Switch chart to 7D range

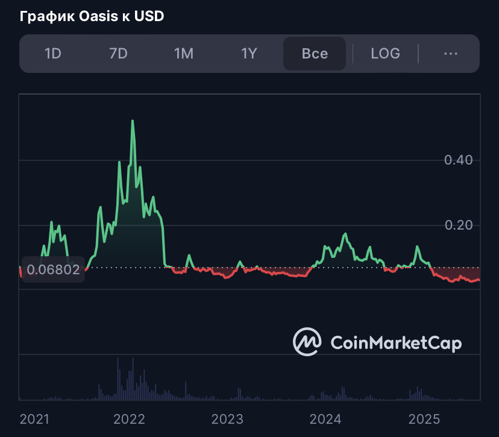pos(118,54)
